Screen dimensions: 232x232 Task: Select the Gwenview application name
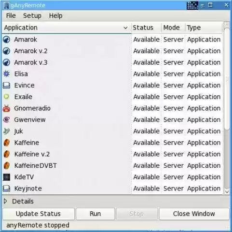point(30,120)
